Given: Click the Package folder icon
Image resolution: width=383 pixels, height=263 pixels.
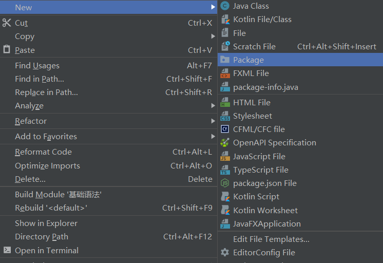Looking at the screenshot, I should click(x=225, y=60).
